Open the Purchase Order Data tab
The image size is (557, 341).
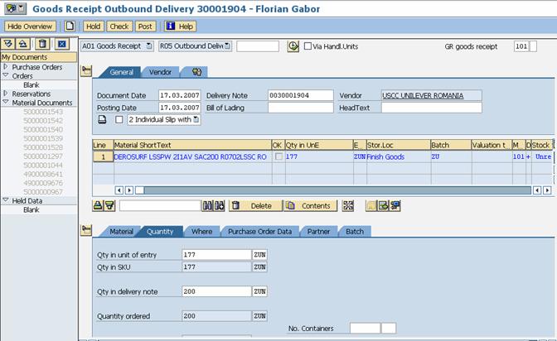click(x=259, y=232)
